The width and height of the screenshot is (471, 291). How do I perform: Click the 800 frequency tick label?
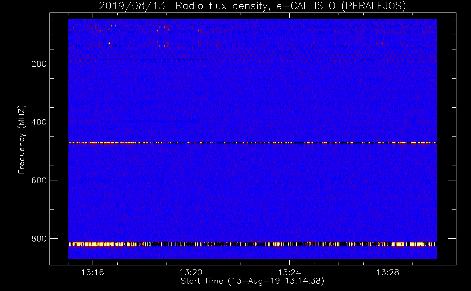click(x=39, y=239)
